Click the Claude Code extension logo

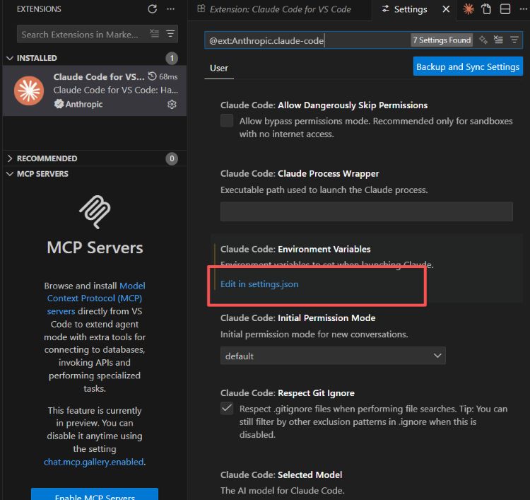pos(29,91)
